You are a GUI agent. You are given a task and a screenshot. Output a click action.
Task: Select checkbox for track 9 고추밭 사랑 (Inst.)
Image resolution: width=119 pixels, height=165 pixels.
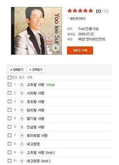pos(10,152)
